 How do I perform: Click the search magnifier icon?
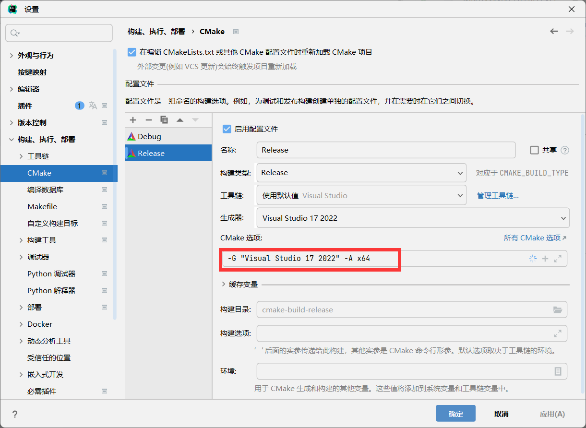pyautogui.click(x=14, y=33)
